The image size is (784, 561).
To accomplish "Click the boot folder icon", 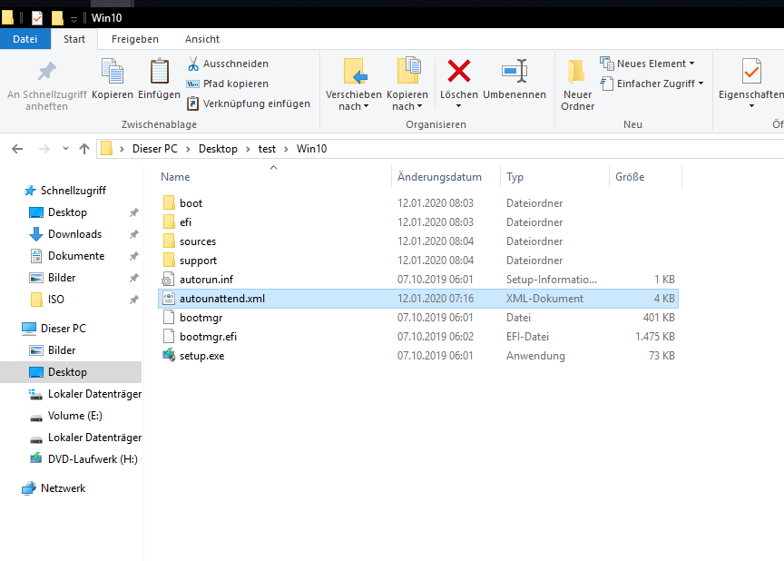I will click(169, 203).
